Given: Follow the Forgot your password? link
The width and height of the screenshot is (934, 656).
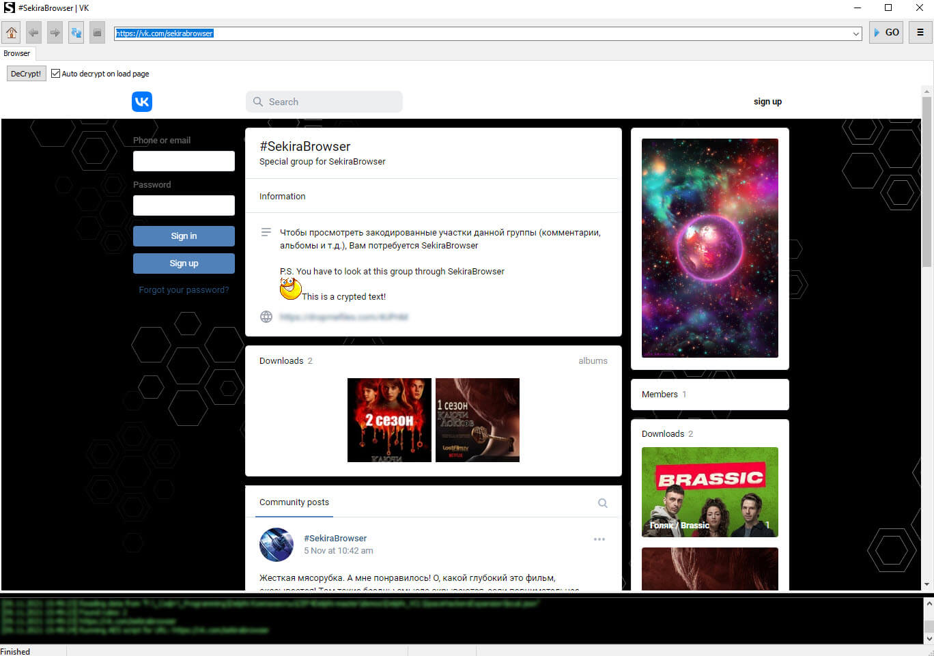Looking at the screenshot, I should click(x=184, y=290).
